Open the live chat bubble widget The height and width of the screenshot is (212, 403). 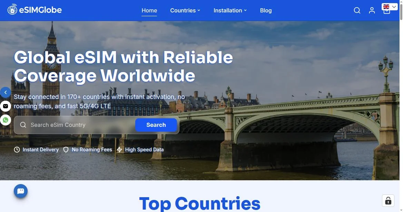[x=21, y=191]
